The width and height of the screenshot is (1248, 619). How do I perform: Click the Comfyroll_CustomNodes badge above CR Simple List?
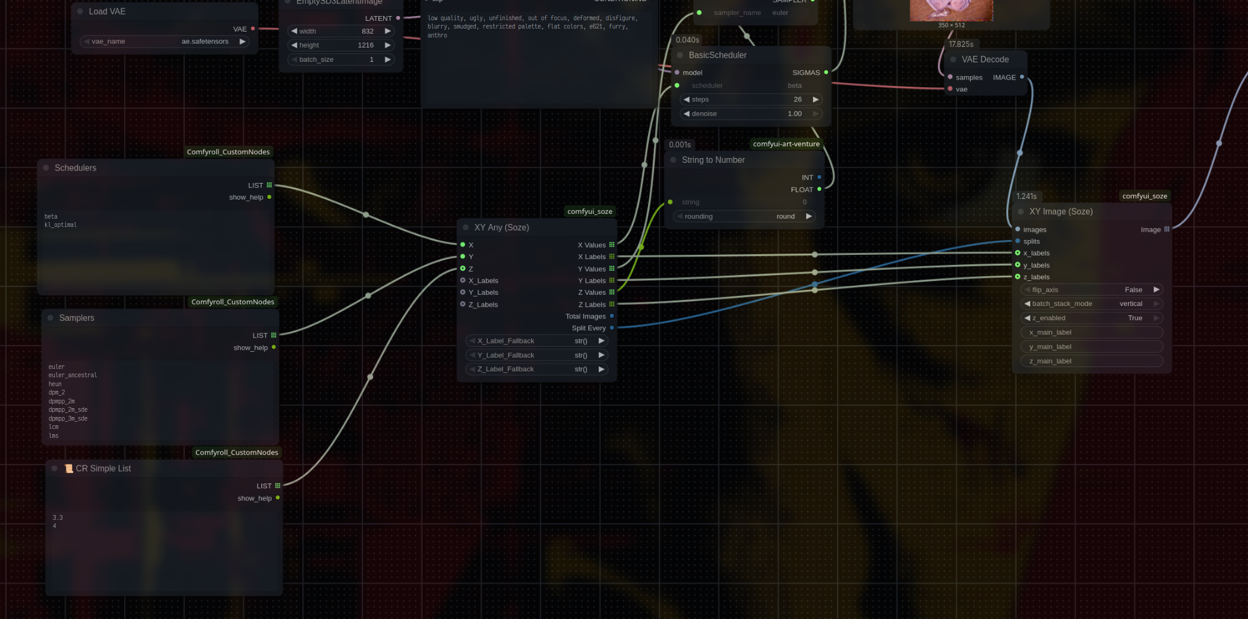(236, 453)
